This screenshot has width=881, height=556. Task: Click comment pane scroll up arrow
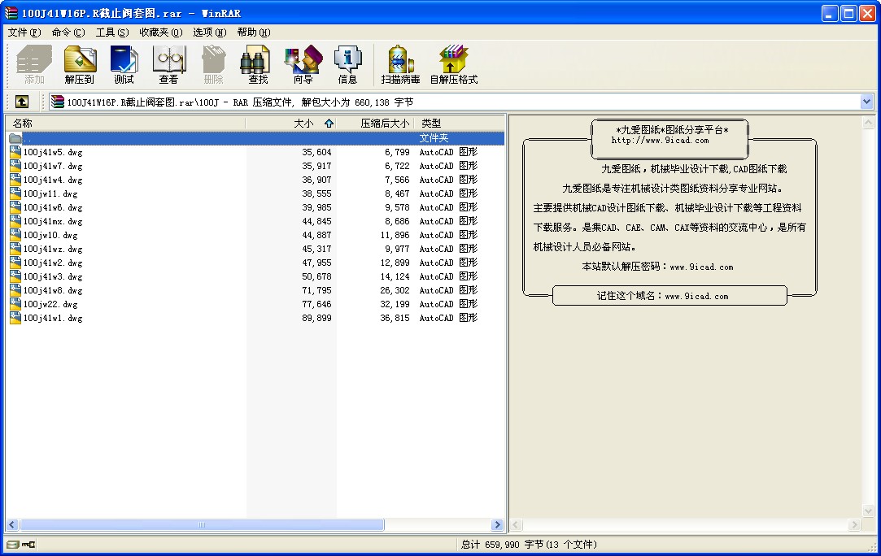pyautogui.click(x=868, y=122)
